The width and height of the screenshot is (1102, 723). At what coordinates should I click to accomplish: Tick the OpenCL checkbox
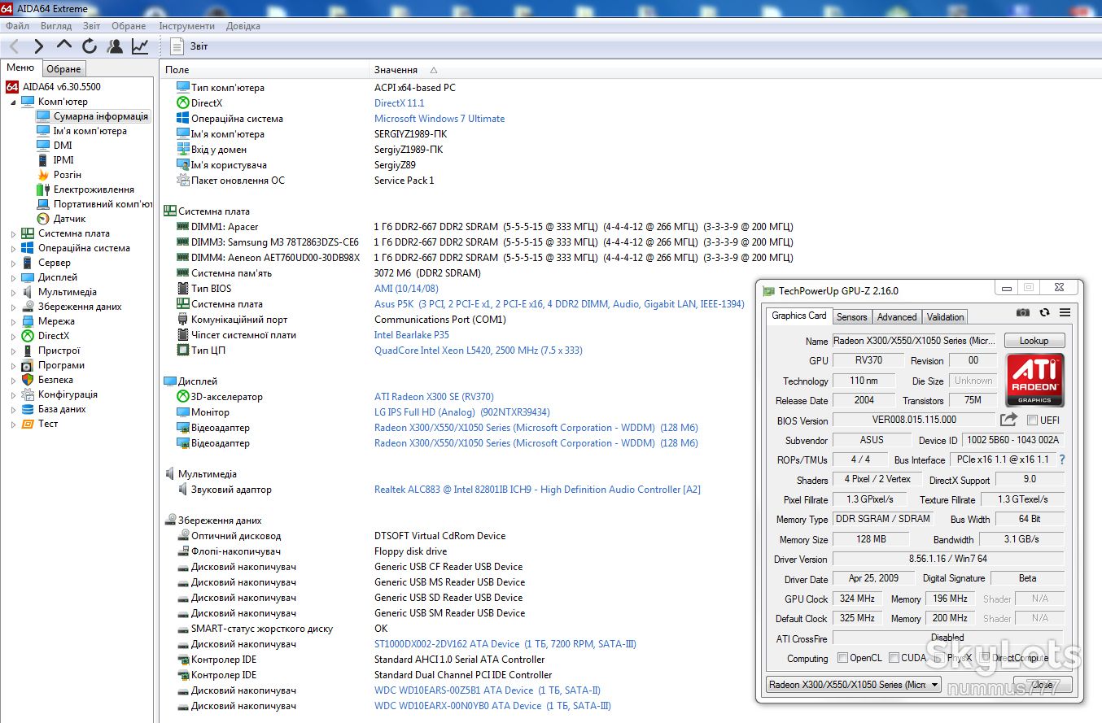pyautogui.click(x=842, y=658)
